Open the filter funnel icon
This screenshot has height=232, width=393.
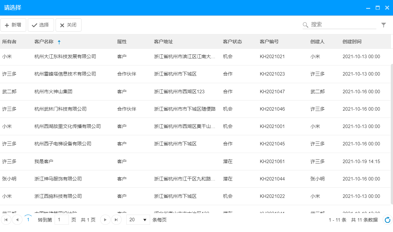tap(384, 25)
